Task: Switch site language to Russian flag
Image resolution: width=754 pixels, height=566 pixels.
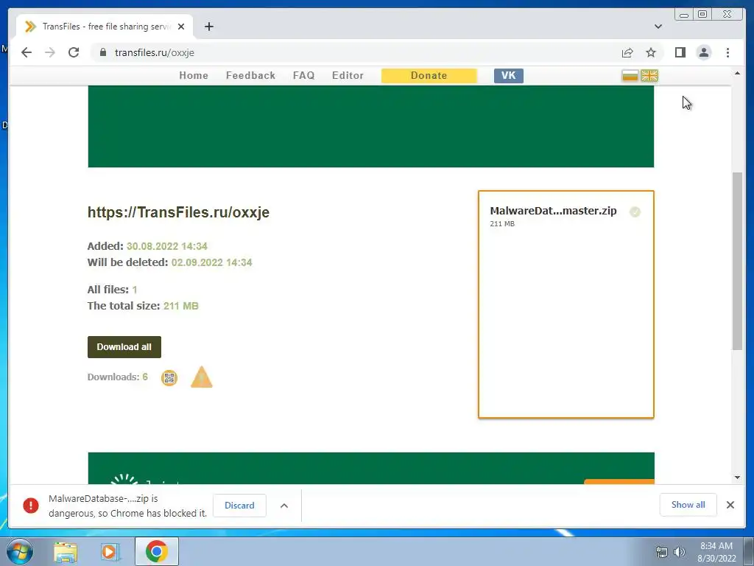Action: click(x=630, y=76)
